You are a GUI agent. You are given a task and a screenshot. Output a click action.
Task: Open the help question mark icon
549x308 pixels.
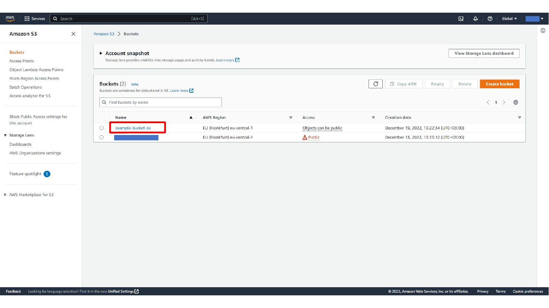pyautogui.click(x=490, y=19)
